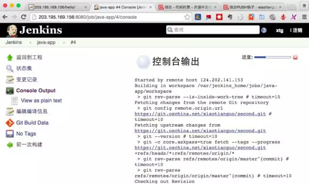309x189 pixels.
Task: Click the 注销 logout link
Action: pos(297,30)
